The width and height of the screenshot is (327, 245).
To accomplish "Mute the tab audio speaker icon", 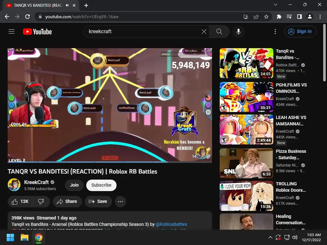I will [67, 5].
